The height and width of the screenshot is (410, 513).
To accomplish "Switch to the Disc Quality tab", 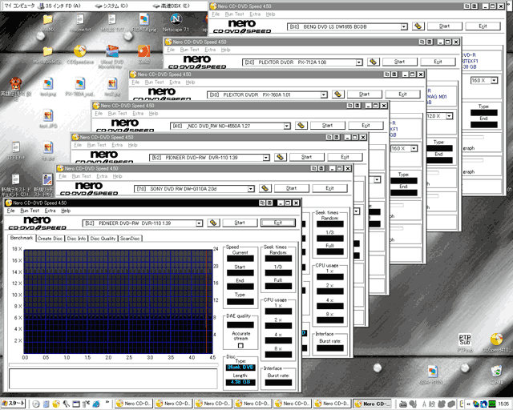I will (103, 239).
